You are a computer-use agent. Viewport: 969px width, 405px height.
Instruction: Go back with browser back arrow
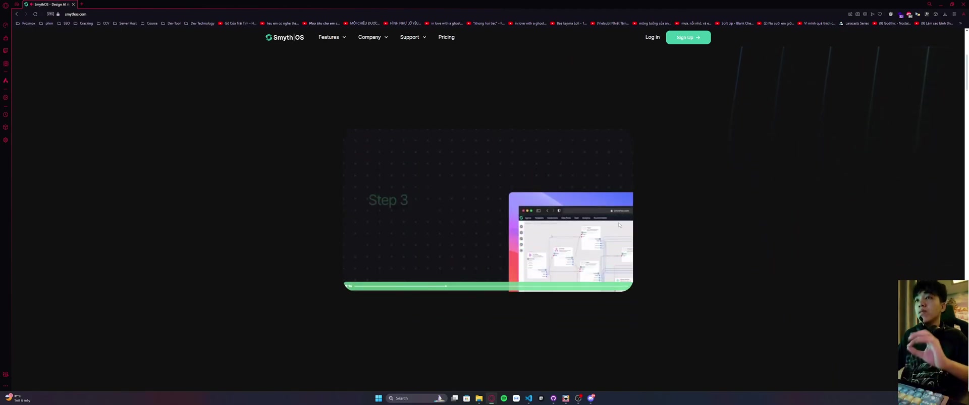pyautogui.click(x=17, y=14)
